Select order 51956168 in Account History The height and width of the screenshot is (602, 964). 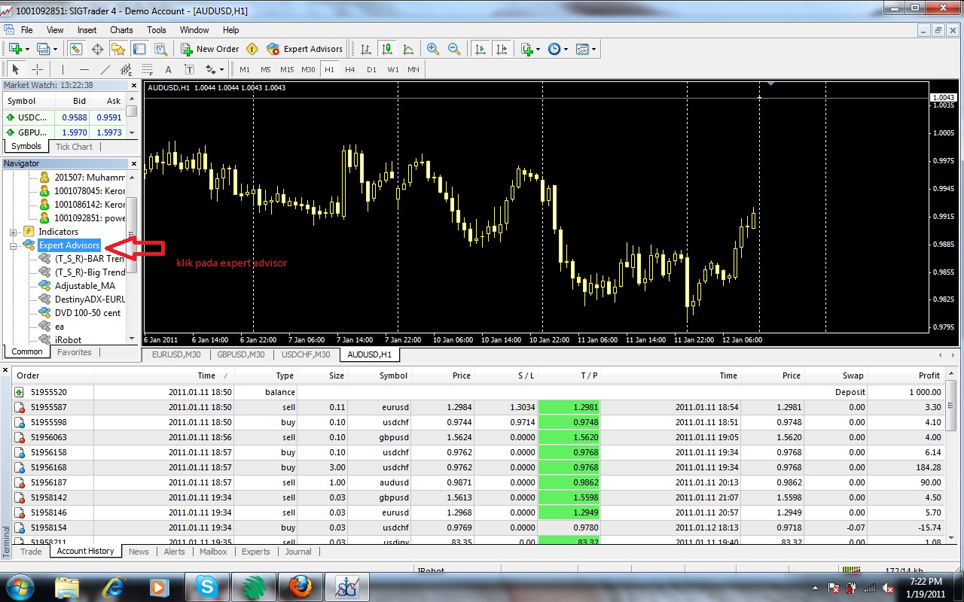pos(479,467)
